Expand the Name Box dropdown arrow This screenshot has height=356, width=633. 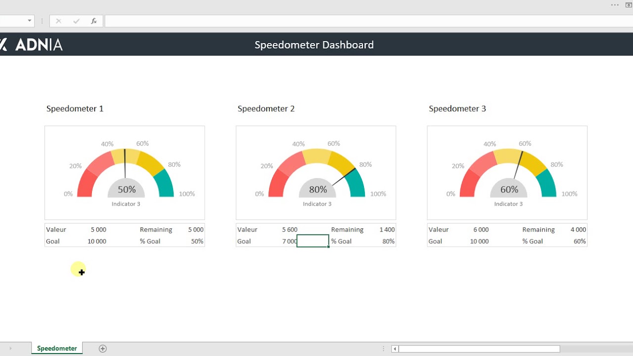(30, 21)
